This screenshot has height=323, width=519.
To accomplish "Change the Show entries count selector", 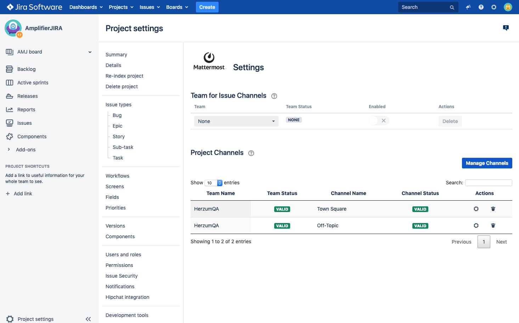I will [214, 183].
